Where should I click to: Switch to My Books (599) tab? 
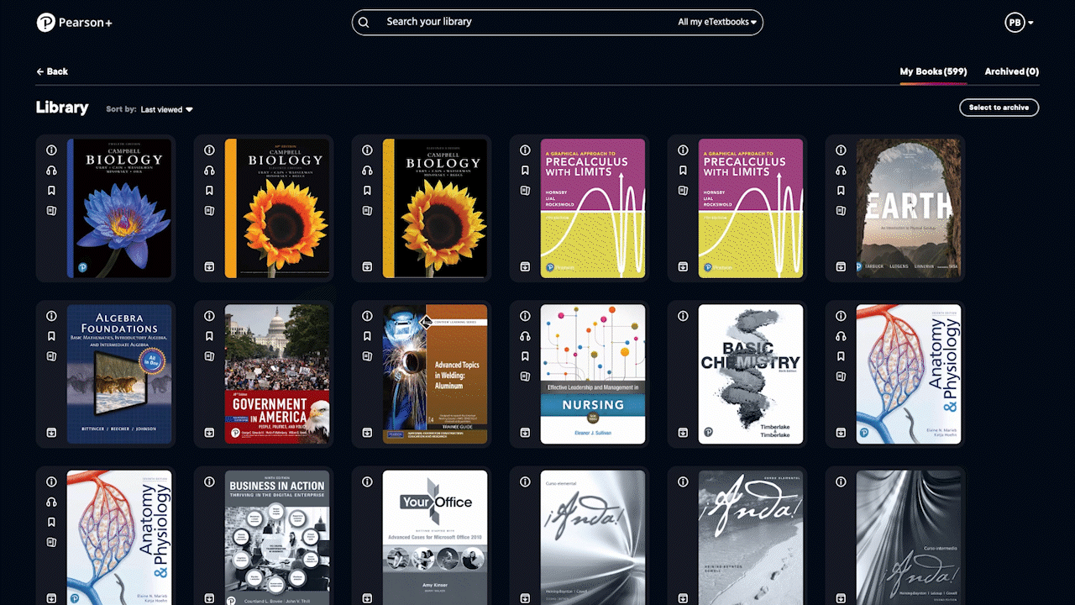click(933, 71)
